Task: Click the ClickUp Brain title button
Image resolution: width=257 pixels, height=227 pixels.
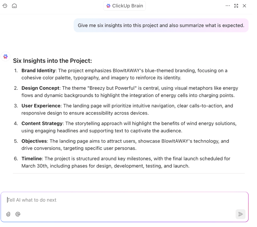Action: 125,6
